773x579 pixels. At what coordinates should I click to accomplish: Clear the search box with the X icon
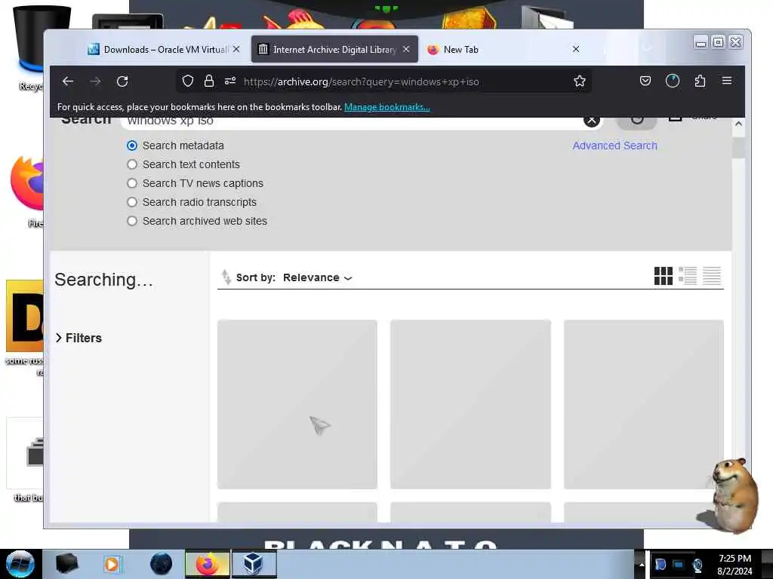[x=592, y=120]
